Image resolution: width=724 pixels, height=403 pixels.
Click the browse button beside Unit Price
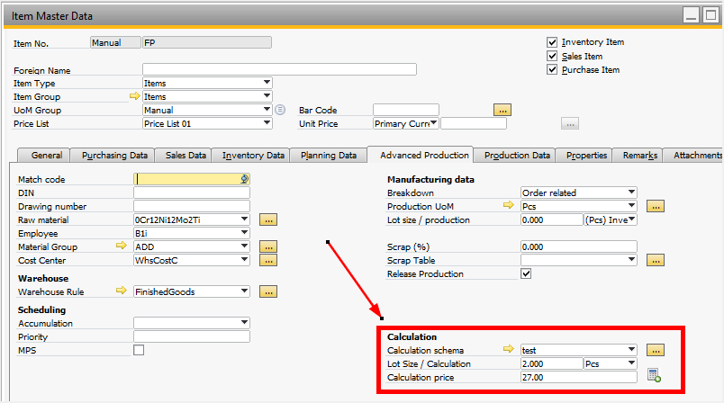pos(569,123)
